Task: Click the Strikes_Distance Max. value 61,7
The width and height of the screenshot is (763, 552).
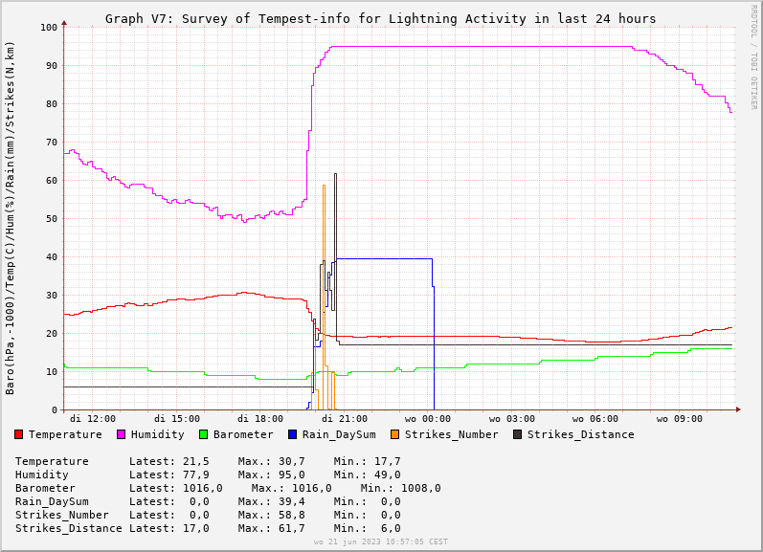Action: pos(291,528)
